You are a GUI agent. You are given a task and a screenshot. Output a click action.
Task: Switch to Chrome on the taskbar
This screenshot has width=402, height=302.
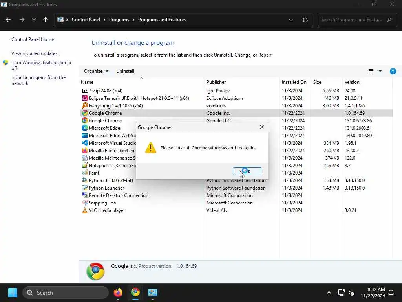[x=135, y=293]
